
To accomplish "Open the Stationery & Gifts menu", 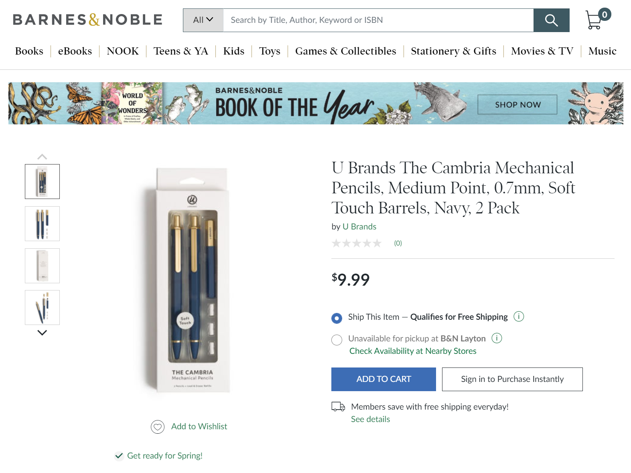I will click(x=453, y=51).
